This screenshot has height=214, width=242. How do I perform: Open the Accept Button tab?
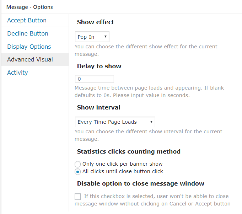click(27, 20)
